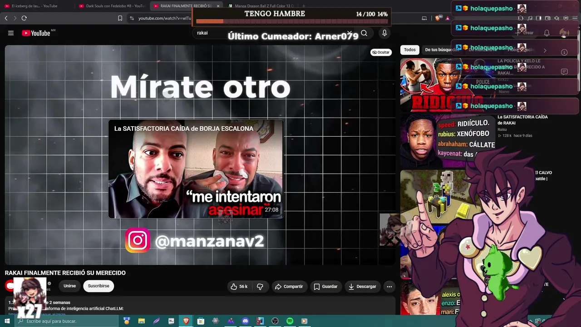Click the YouTube search field containing 'rakai'
Image resolution: width=581 pixels, height=327 pixels.
coord(272,33)
